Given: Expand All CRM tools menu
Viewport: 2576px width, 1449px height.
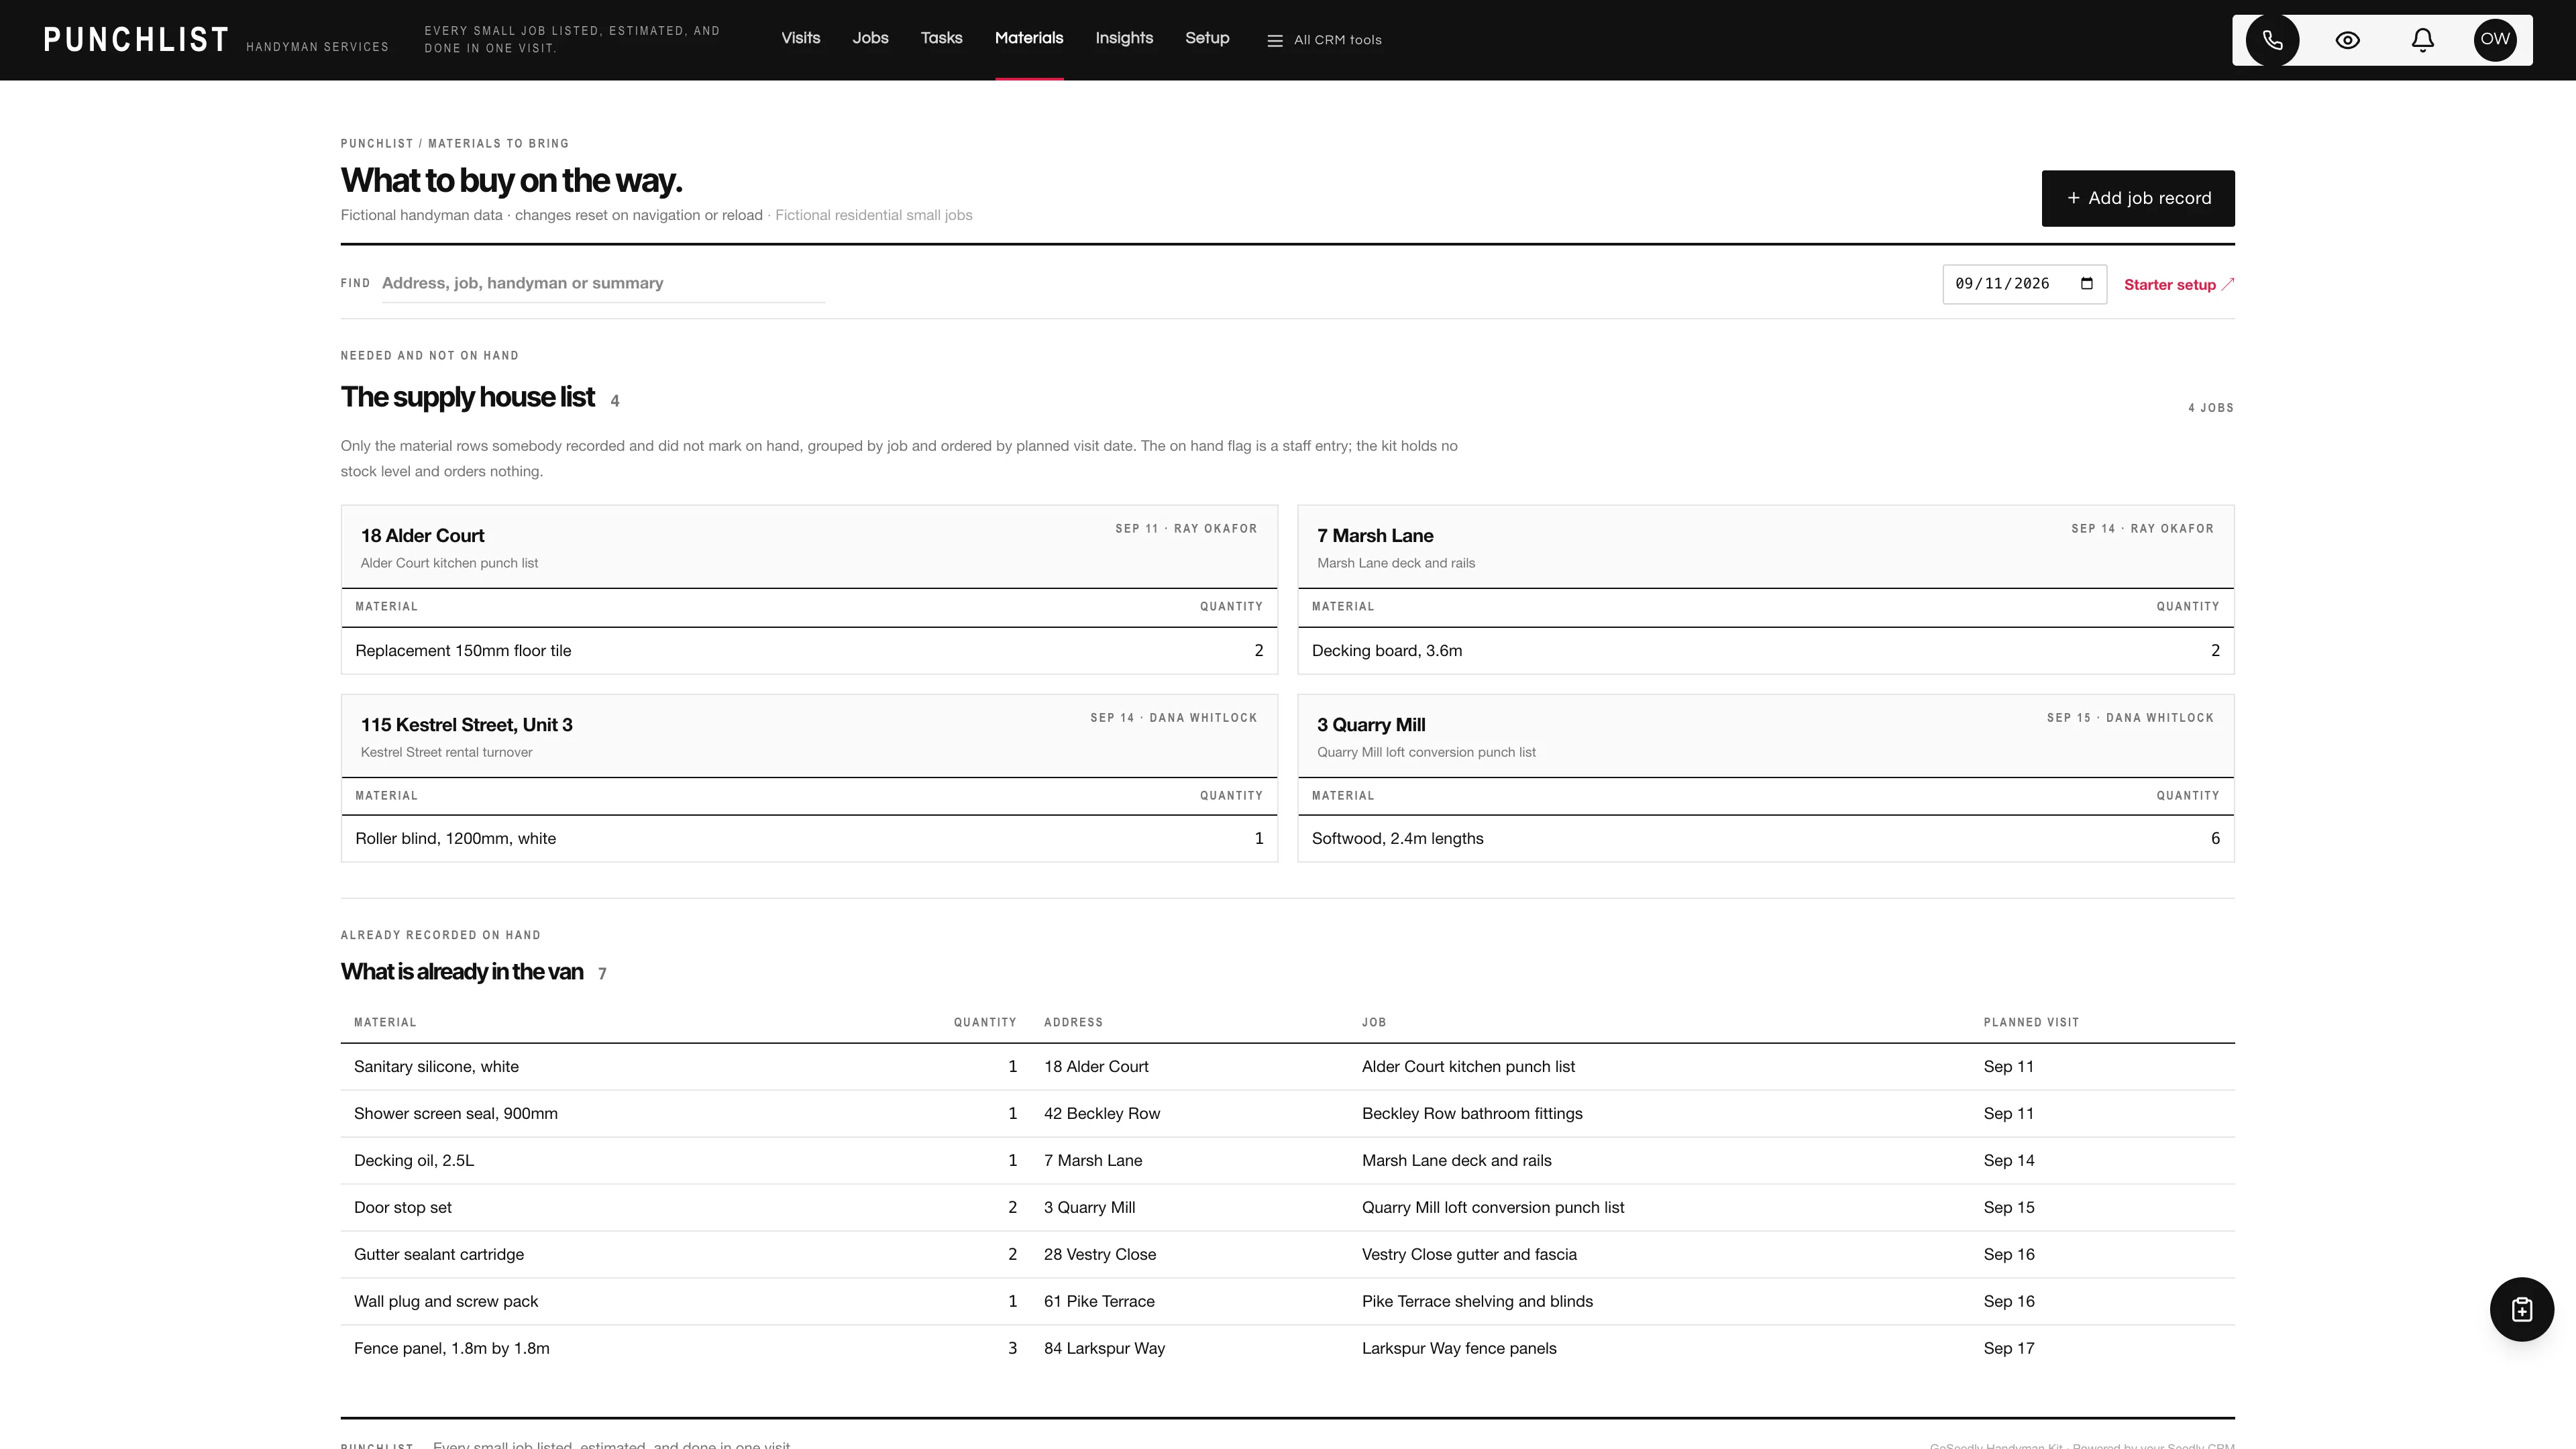Looking at the screenshot, I should 1324,40.
